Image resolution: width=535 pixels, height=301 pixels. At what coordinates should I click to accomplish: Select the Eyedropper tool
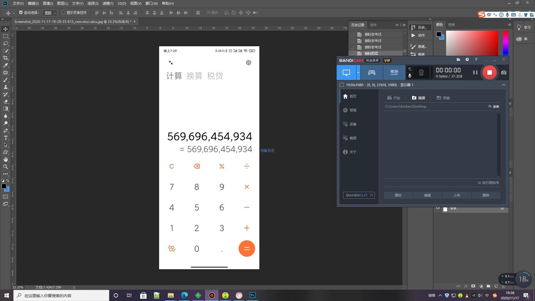(6, 65)
